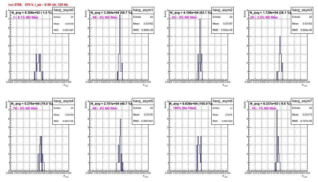
Task: Click RMS 9.624e-05 in havg_asym3 stats
Action: point(302,30)
